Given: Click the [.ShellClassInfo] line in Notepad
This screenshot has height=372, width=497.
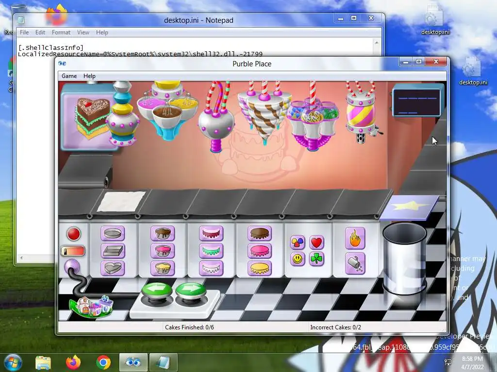Looking at the screenshot, I should click(51, 47).
